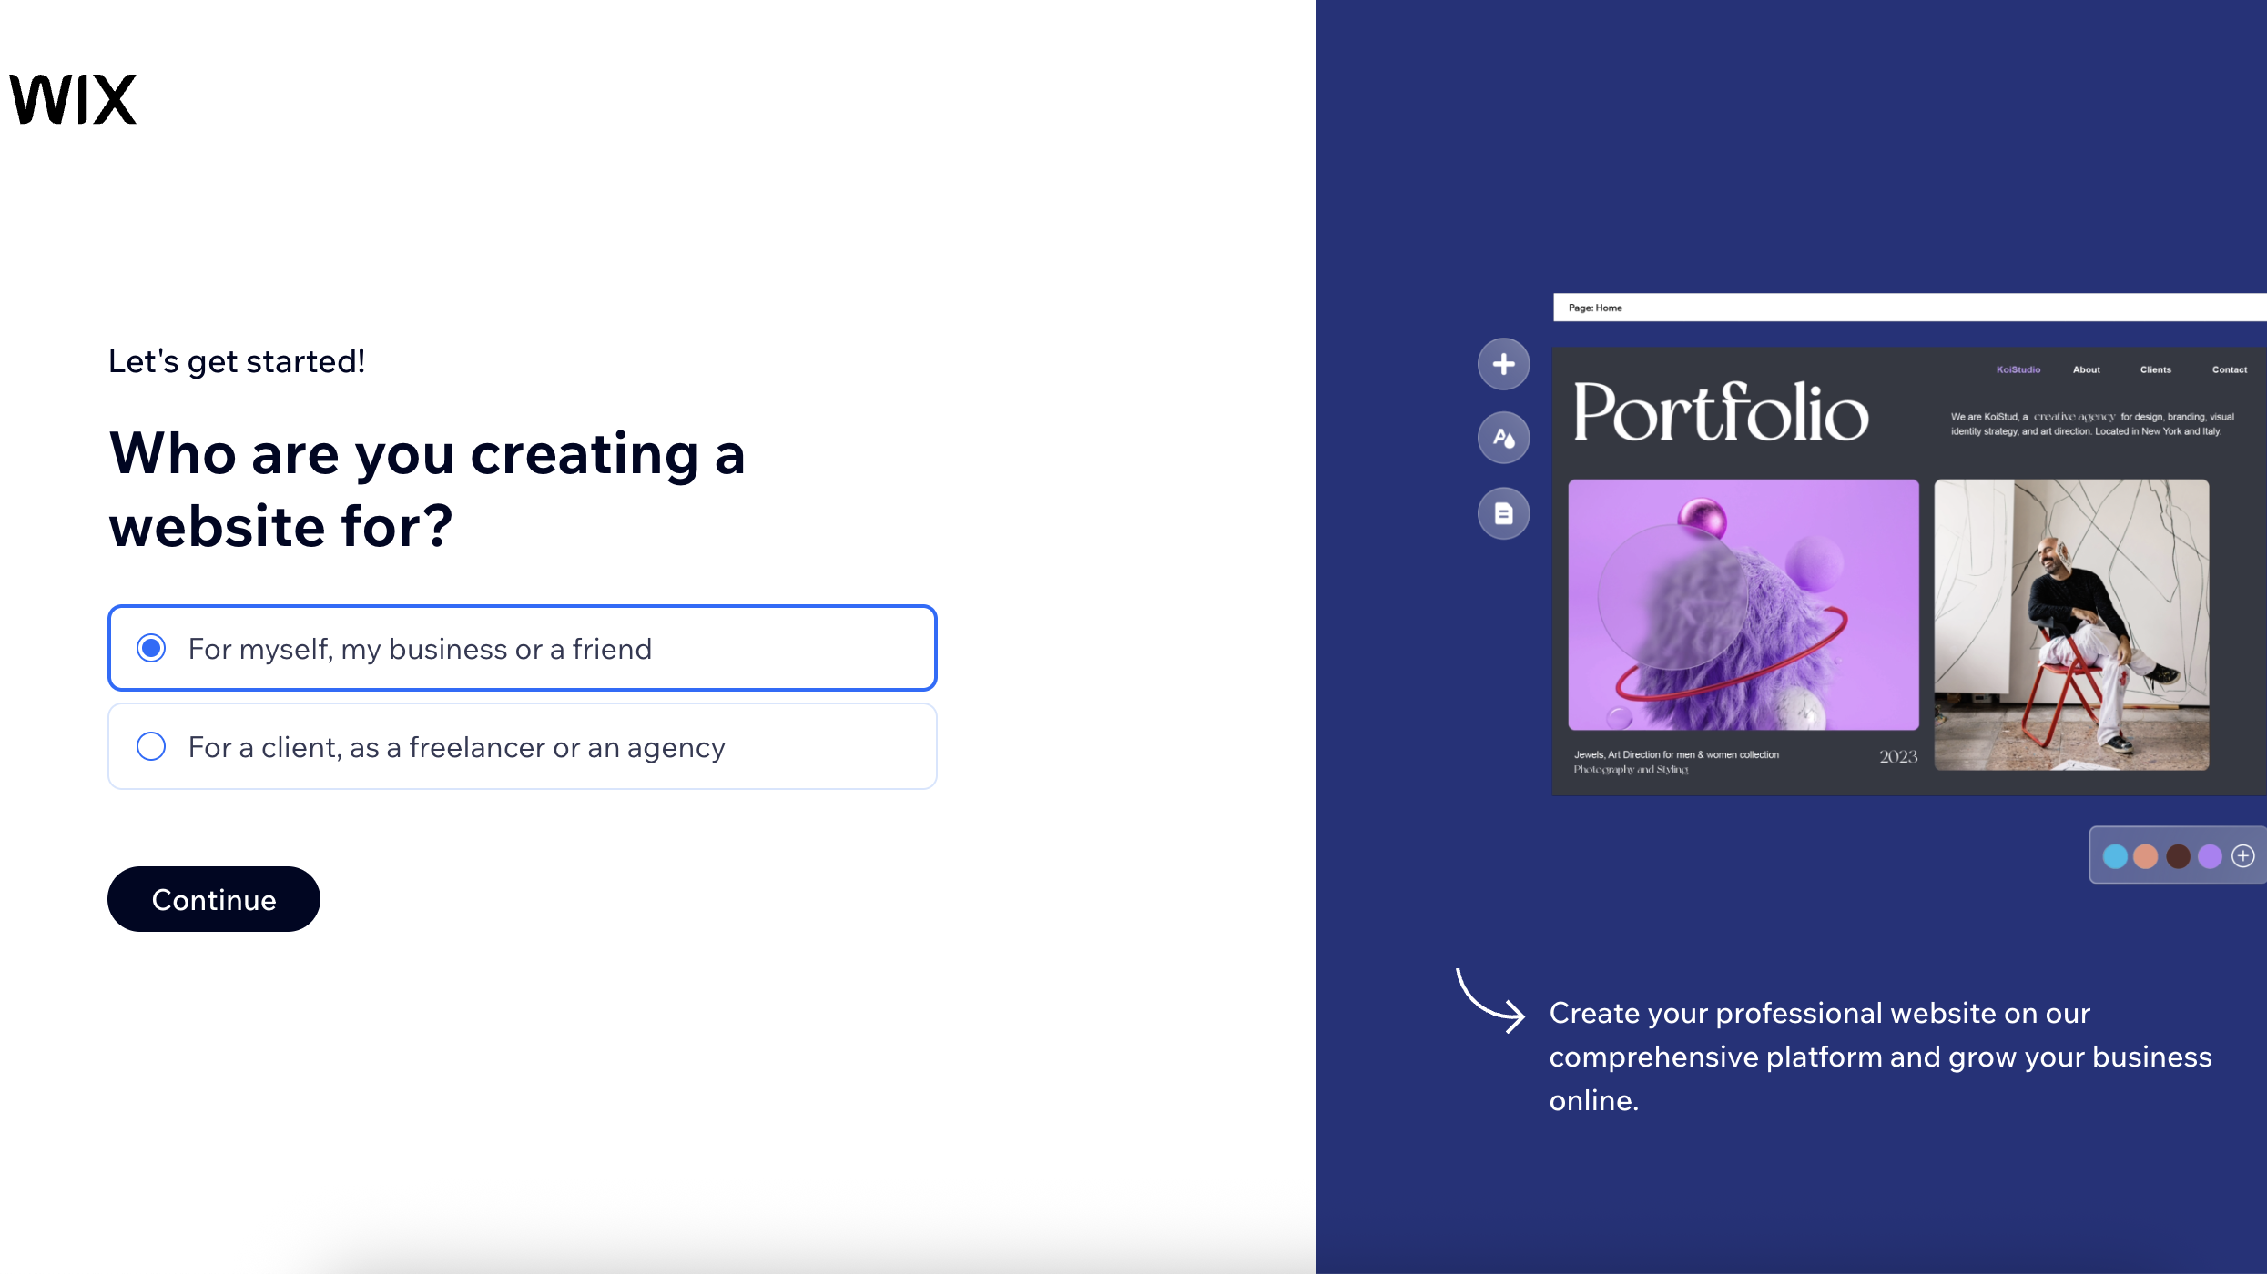
Task: Click the Clients link in the portfolio site
Action: [2156, 369]
